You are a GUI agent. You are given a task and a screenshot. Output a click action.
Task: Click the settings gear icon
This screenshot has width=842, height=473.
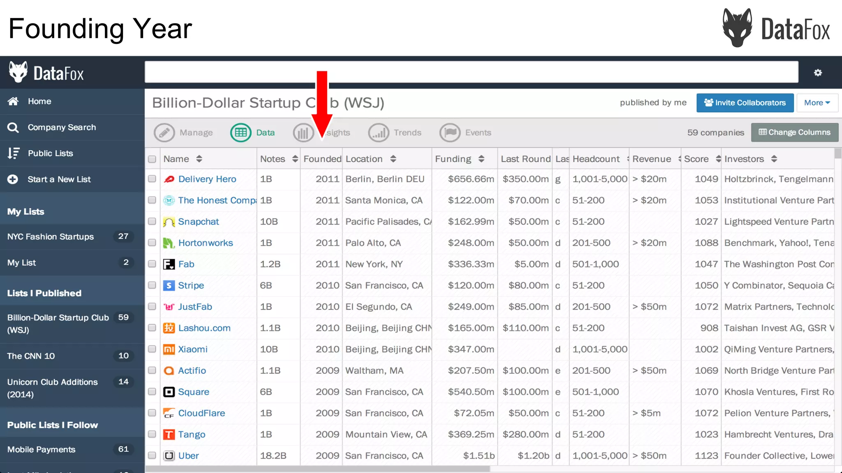pos(818,73)
